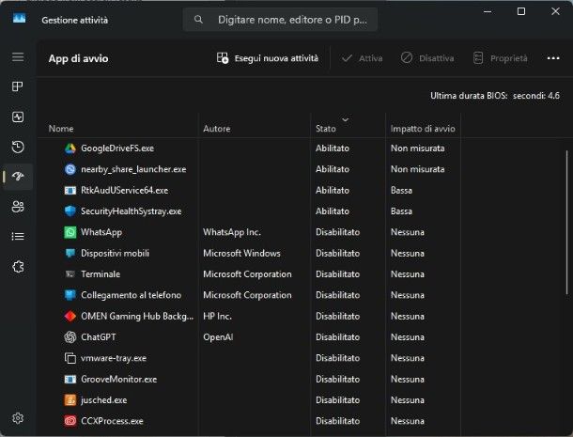The height and width of the screenshot is (437, 573).
Task: Open the Processes page from sidebar
Action: pyautogui.click(x=18, y=86)
